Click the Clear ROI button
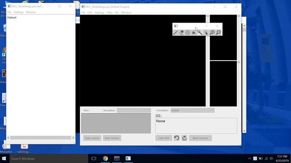Viewport: 291px width, 163px height. [164, 138]
